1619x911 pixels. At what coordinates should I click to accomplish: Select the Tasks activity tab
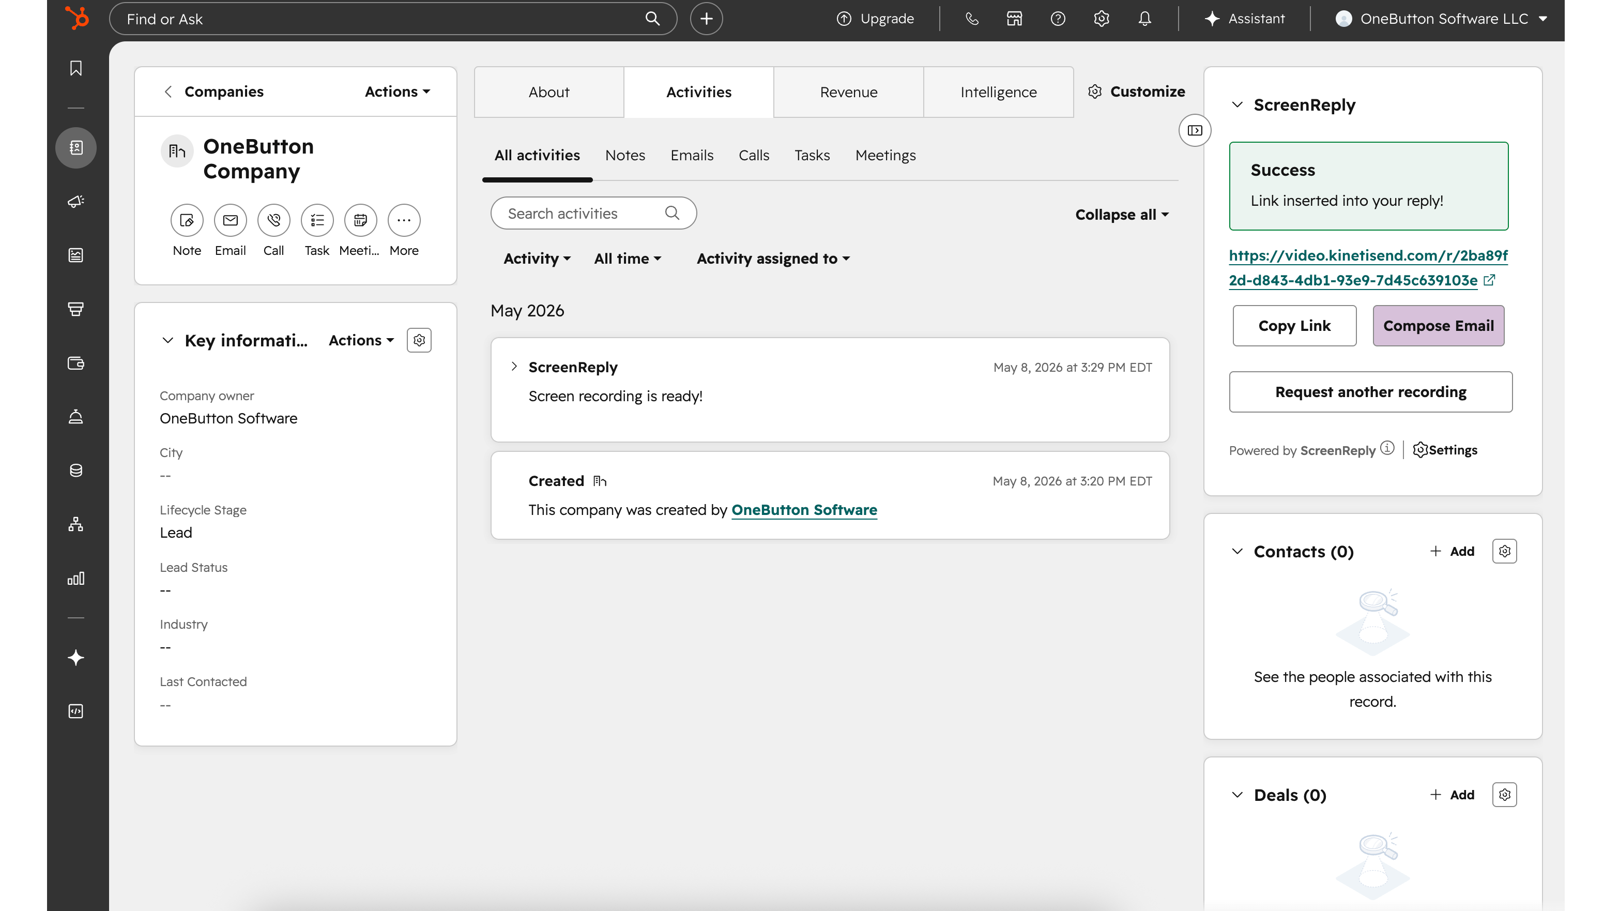(812, 155)
